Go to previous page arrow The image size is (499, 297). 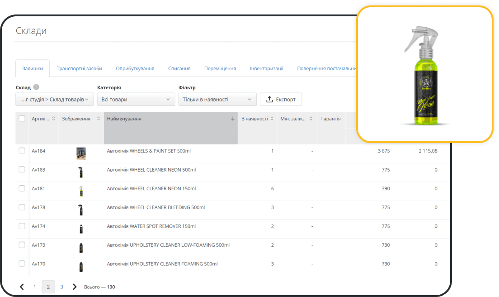[22, 287]
